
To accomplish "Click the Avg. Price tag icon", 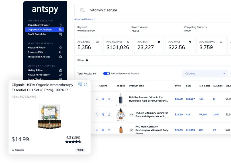I will point(190,42).
